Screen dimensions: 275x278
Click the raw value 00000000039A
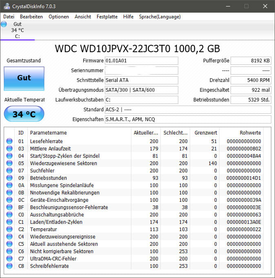pyautogui.click(x=244, y=200)
